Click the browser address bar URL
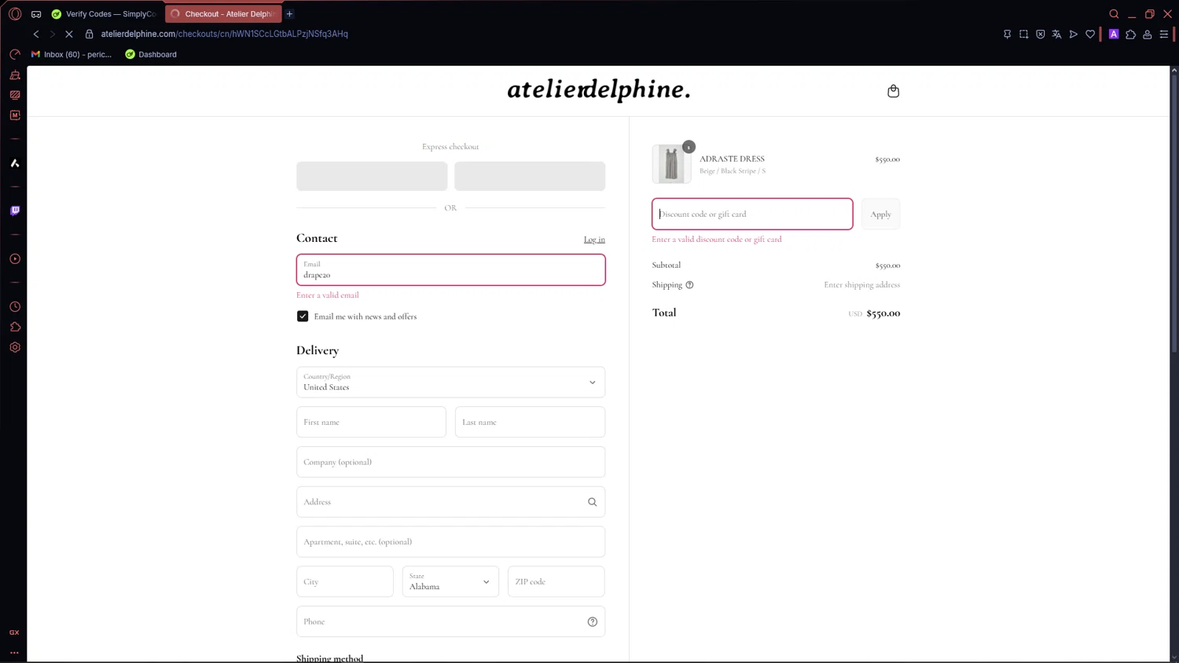Image resolution: width=1179 pixels, height=663 pixels. 225,34
